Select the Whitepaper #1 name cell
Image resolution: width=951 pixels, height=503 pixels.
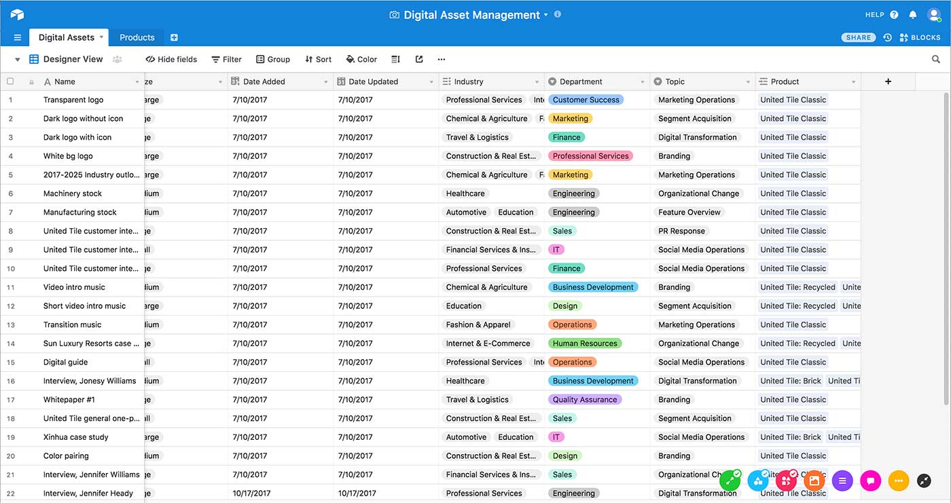coord(69,400)
